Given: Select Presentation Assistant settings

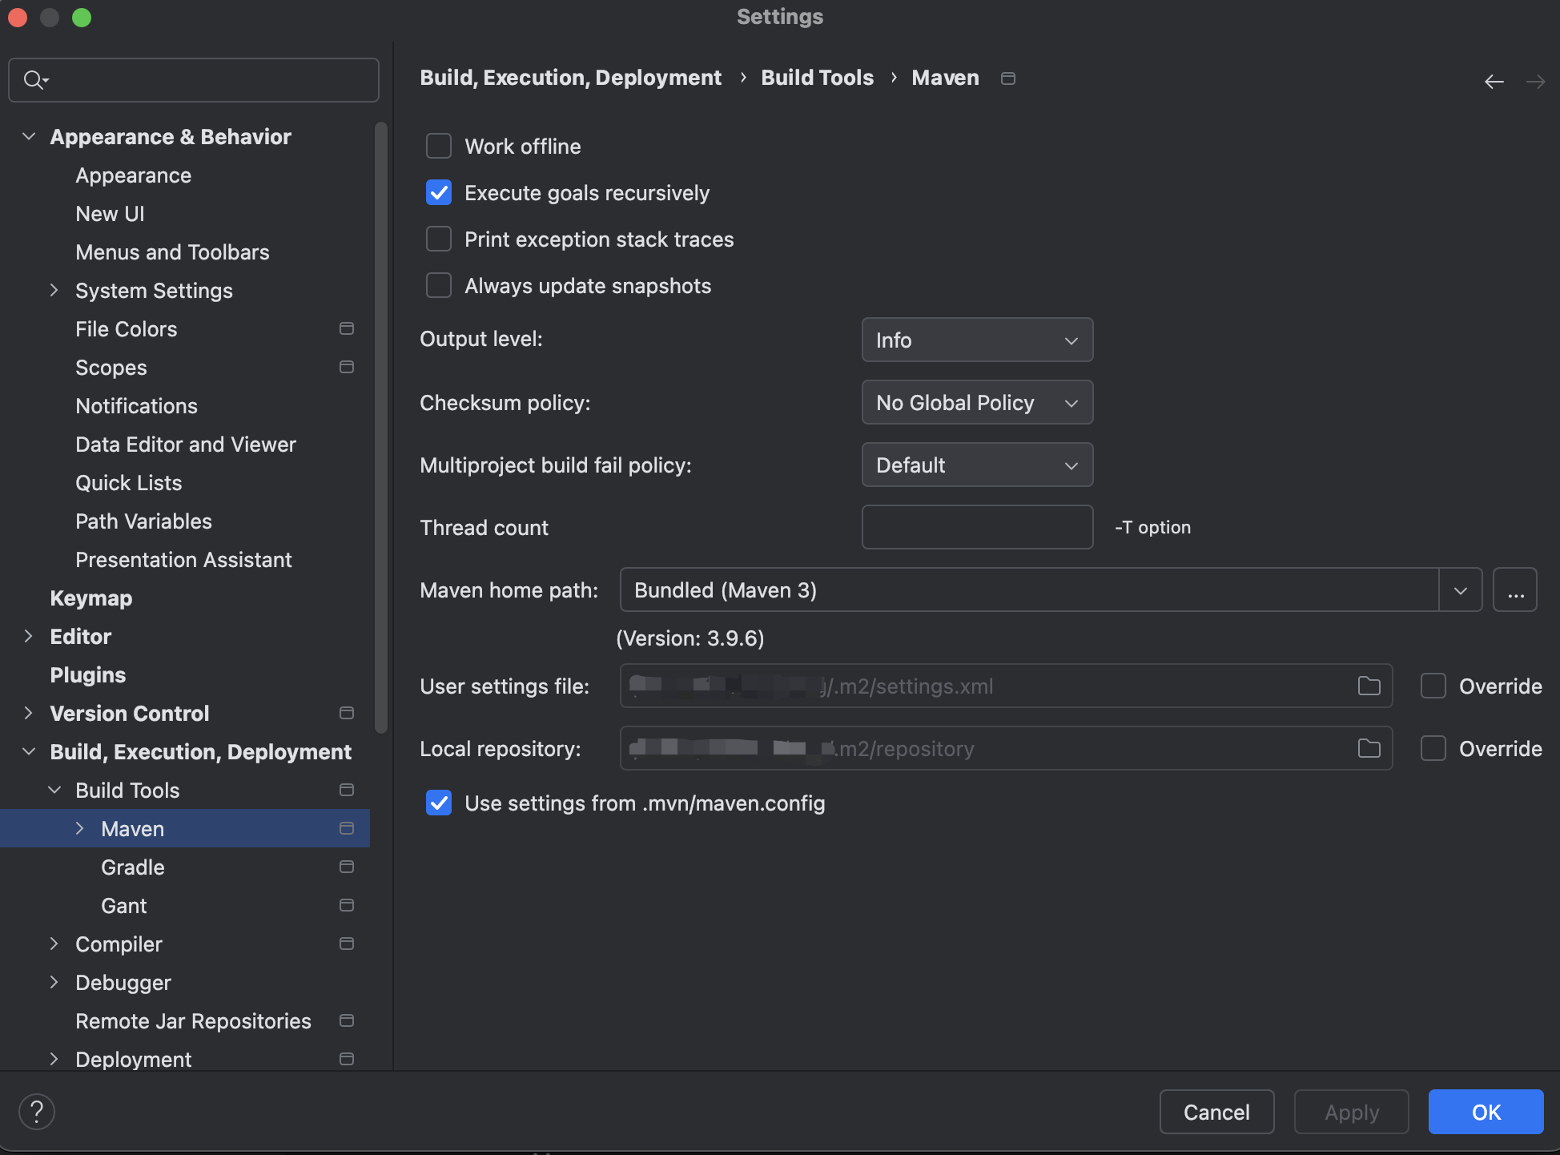Looking at the screenshot, I should point(183,560).
